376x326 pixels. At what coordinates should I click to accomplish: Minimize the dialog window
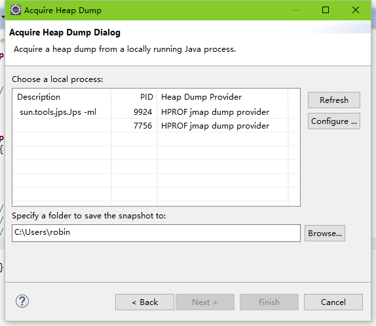pyautogui.click(x=296, y=10)
